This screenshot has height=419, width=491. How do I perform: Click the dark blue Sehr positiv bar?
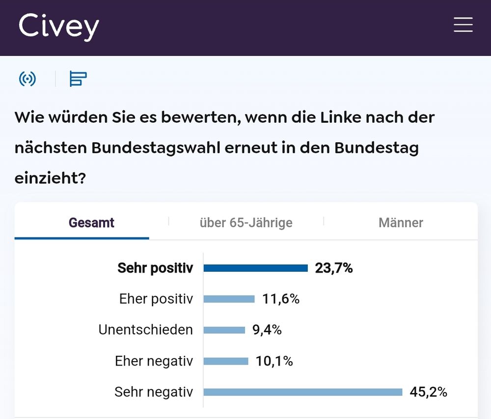tap(255, 268)
